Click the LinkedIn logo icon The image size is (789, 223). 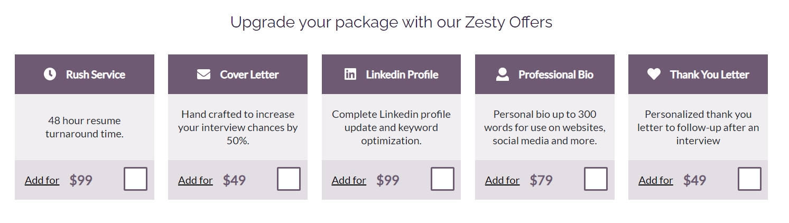point(350,75)
